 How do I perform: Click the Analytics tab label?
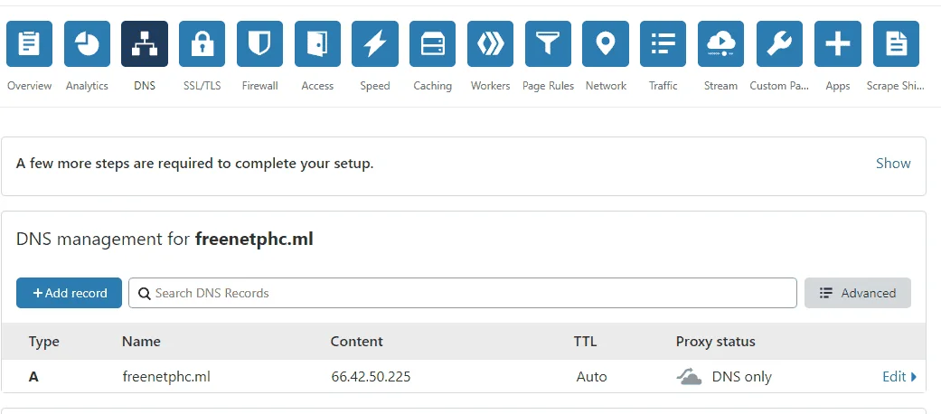click(87, 86)
